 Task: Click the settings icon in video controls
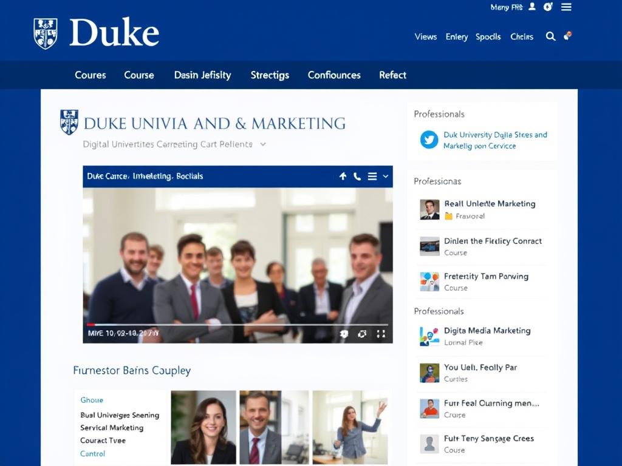(344, 334)
